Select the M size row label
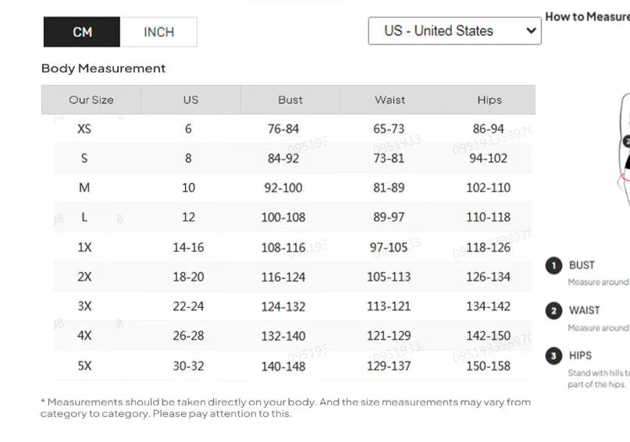 84,188
